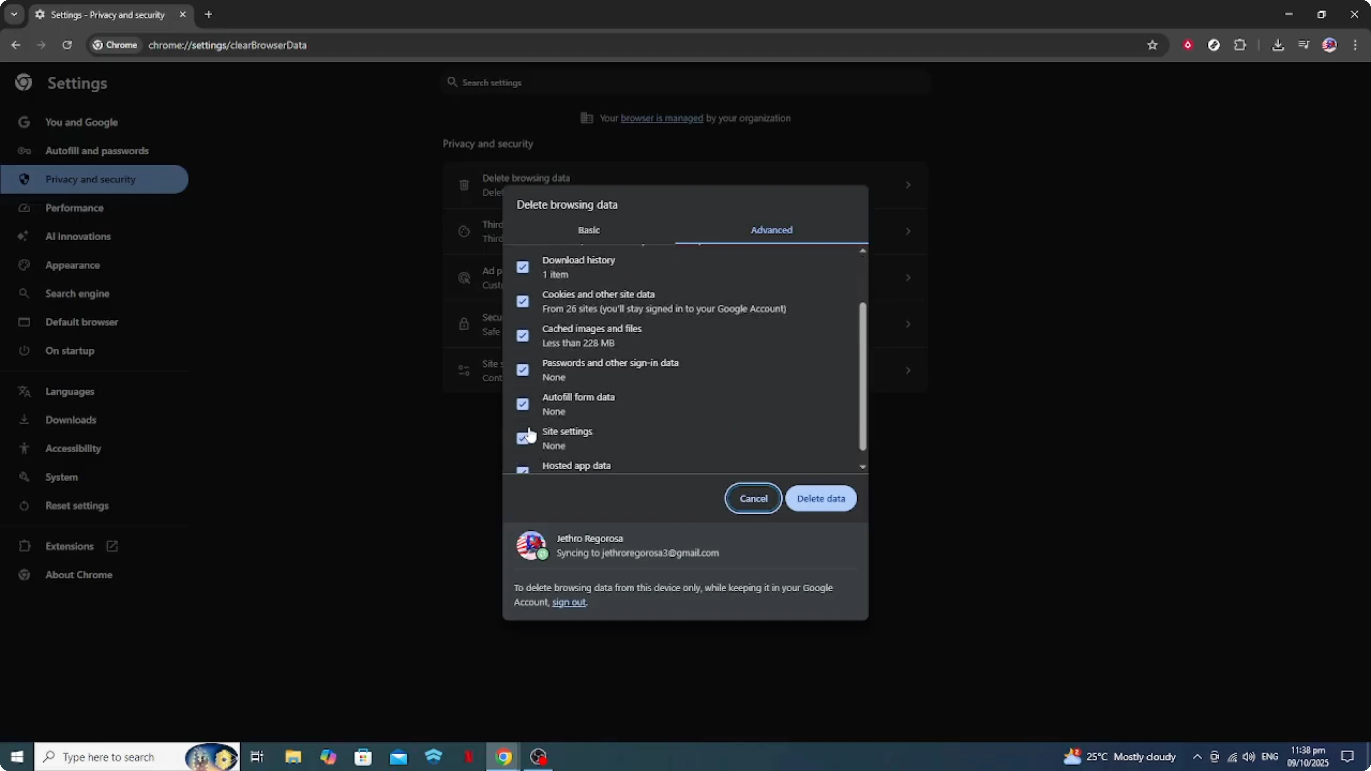Open the tab search dropdown arrow
This screenshot has width=1371, height=771.
pos(14,15)
